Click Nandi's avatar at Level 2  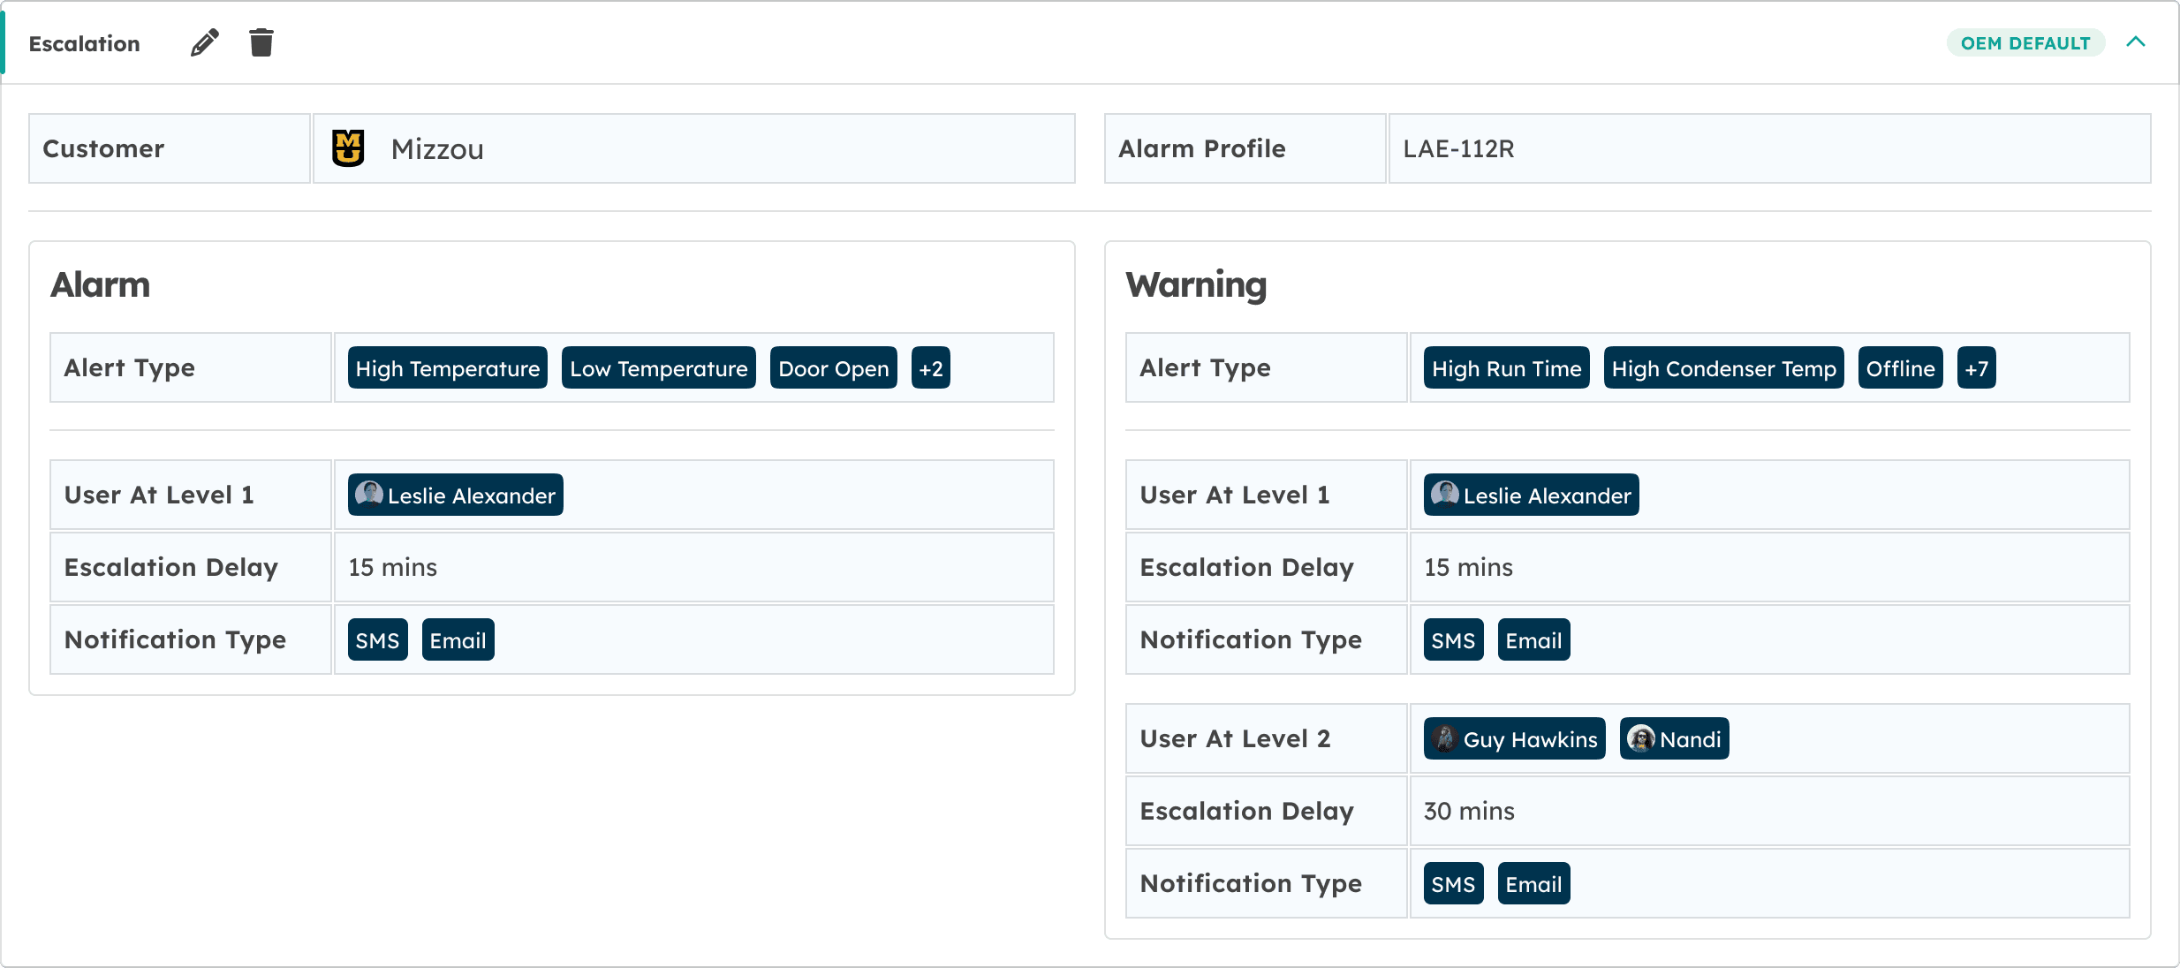point(1640,738)
